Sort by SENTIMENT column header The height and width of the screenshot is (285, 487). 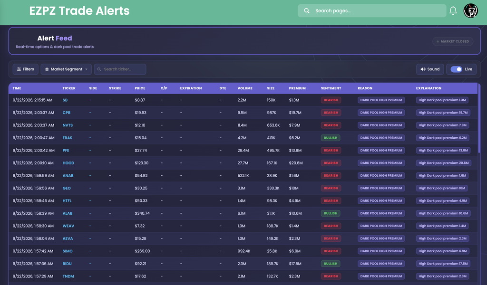(x=331, y=88)
